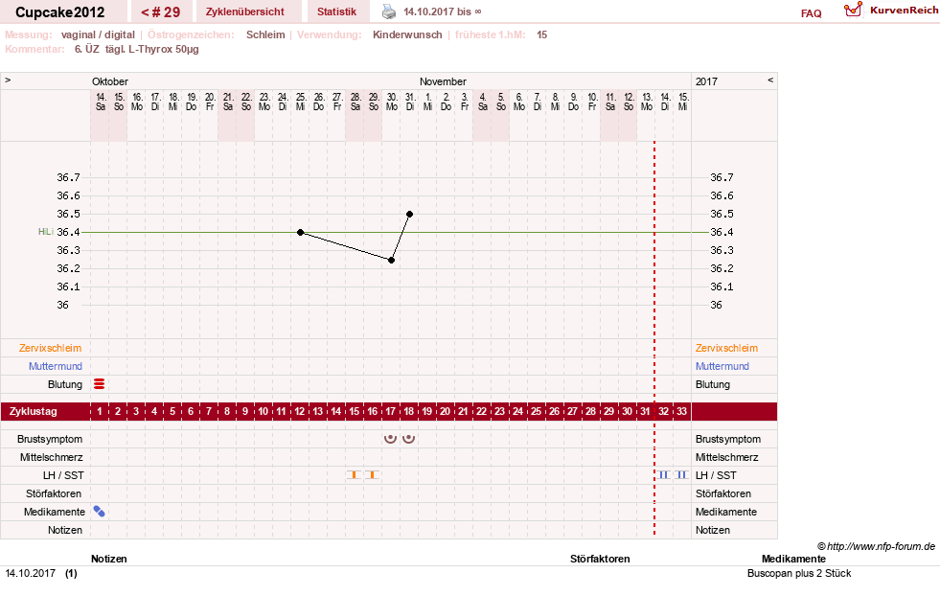Click breast symptom icon on cycle day 17
Viewport: 940px width, 596px height.
pyautogui.click(x=390, y=439)
